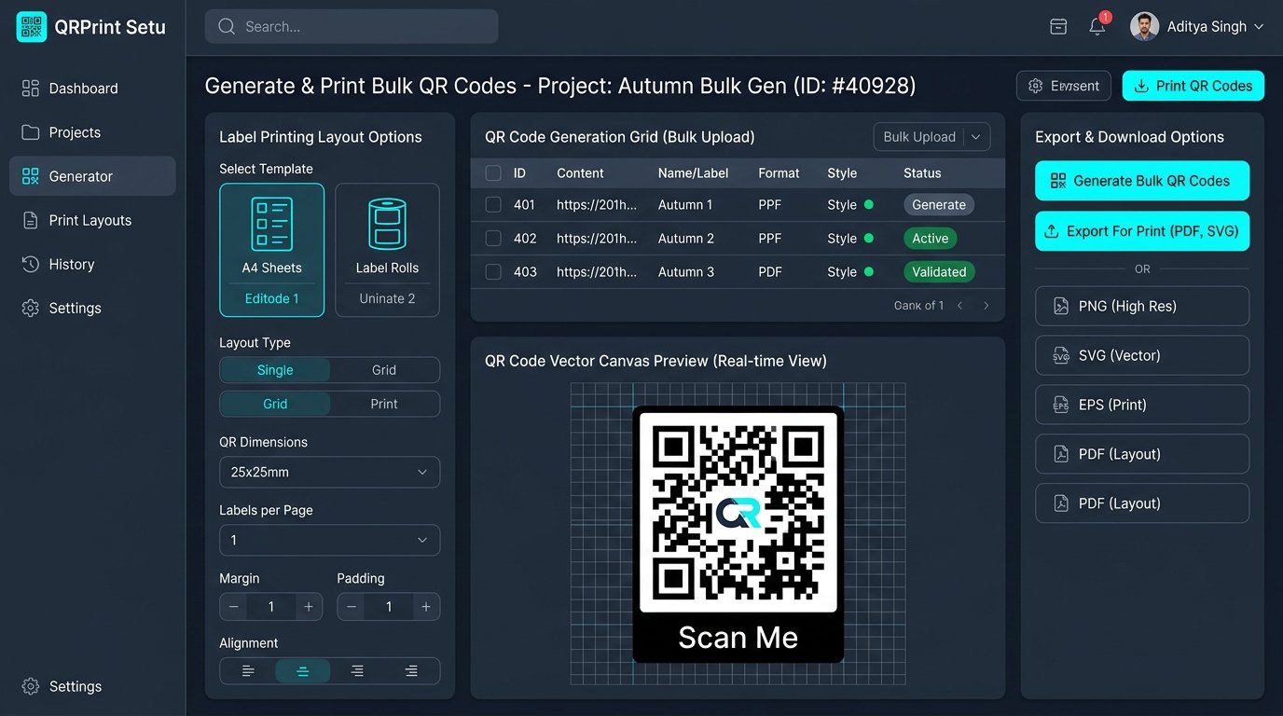Screen dimensions: 1283x716
Task: Click the download icon on Print QR Codes
Action: click(x=1141, y=86)
